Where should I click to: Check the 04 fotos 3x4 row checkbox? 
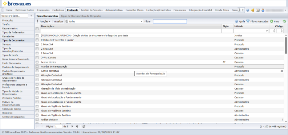(37, 40)
